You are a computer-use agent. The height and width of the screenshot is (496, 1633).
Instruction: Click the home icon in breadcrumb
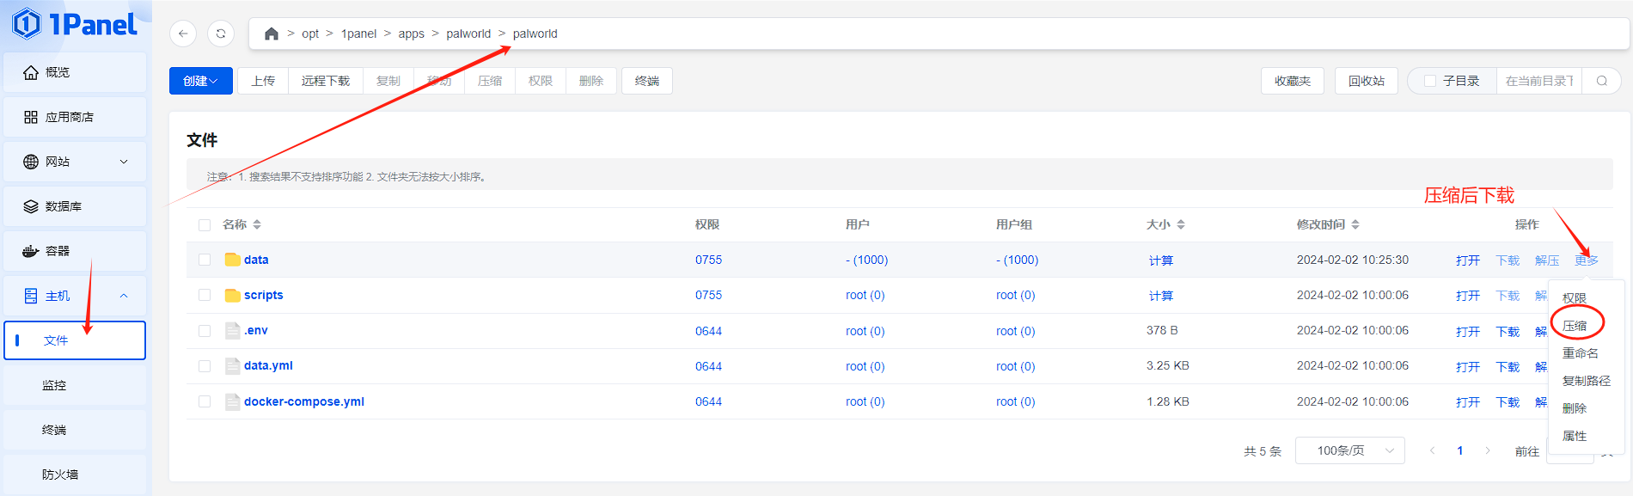coord(272,34)
